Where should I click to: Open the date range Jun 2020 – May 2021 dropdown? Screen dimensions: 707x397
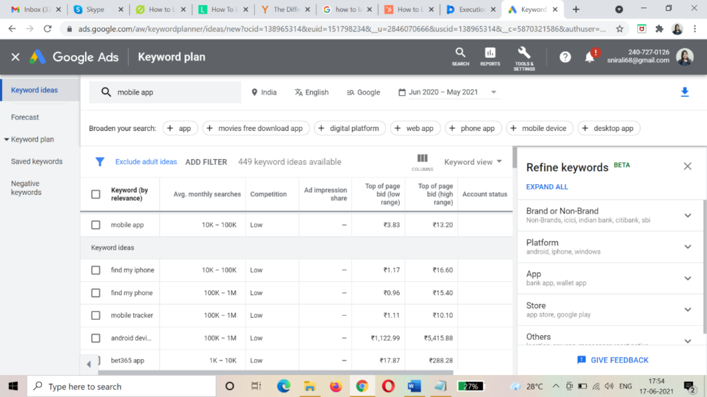coord(447,92)
